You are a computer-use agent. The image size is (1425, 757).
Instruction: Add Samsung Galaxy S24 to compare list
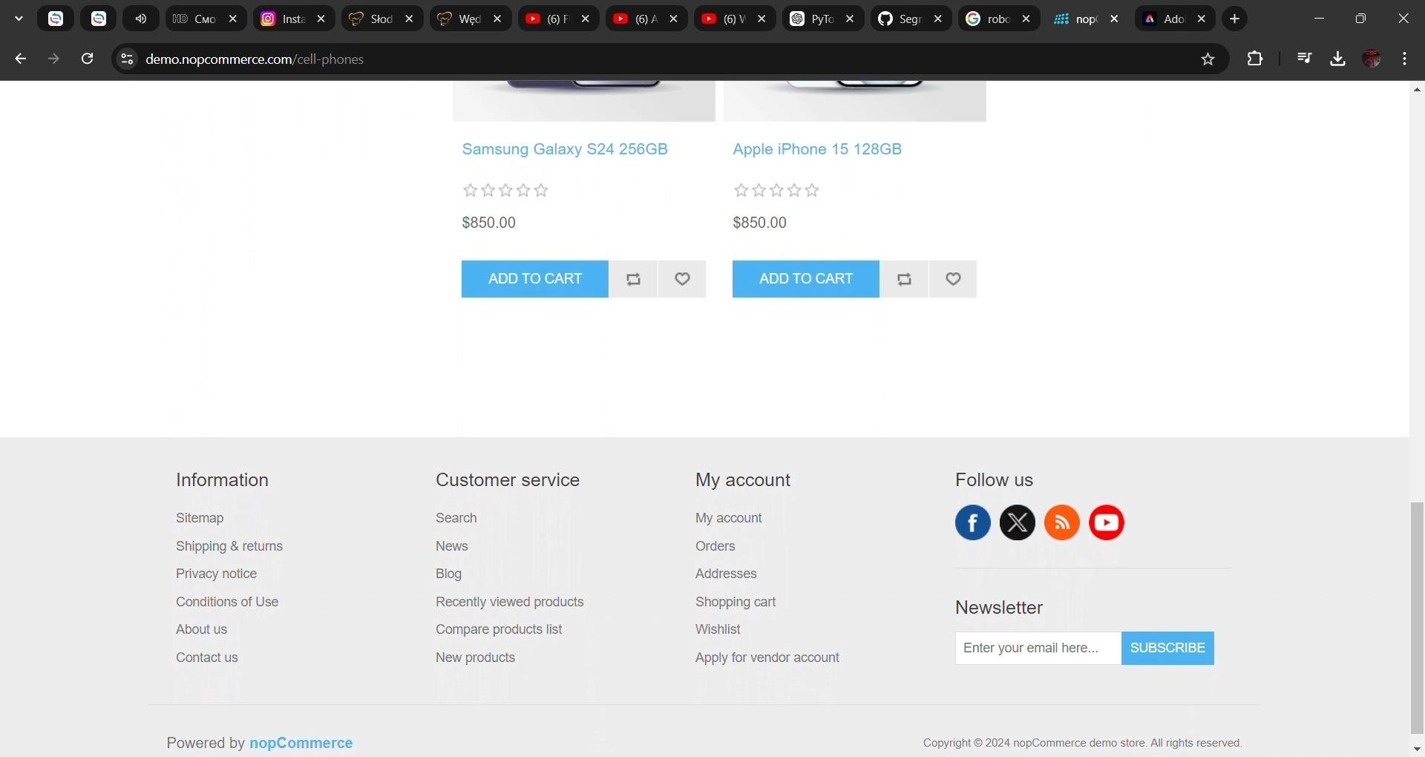click(x=633, y=279)
